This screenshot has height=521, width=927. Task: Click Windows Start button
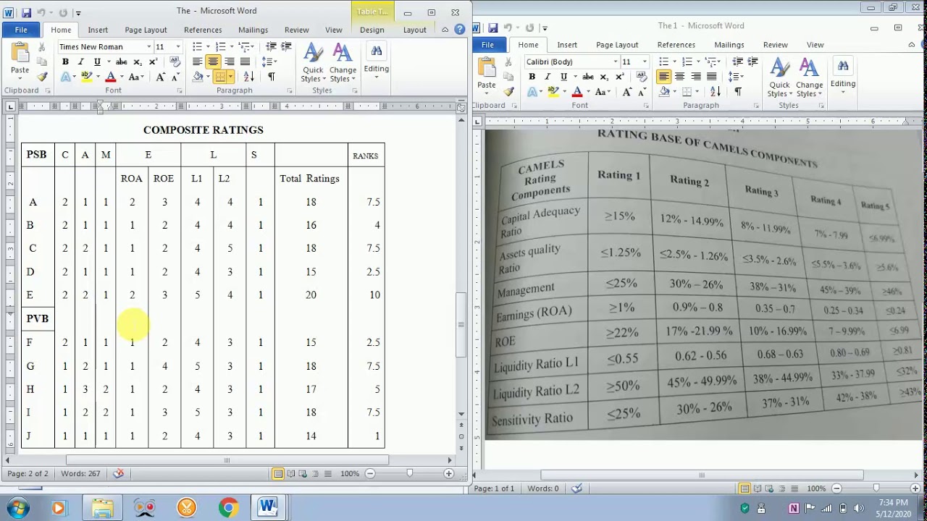tap(17, 507)
